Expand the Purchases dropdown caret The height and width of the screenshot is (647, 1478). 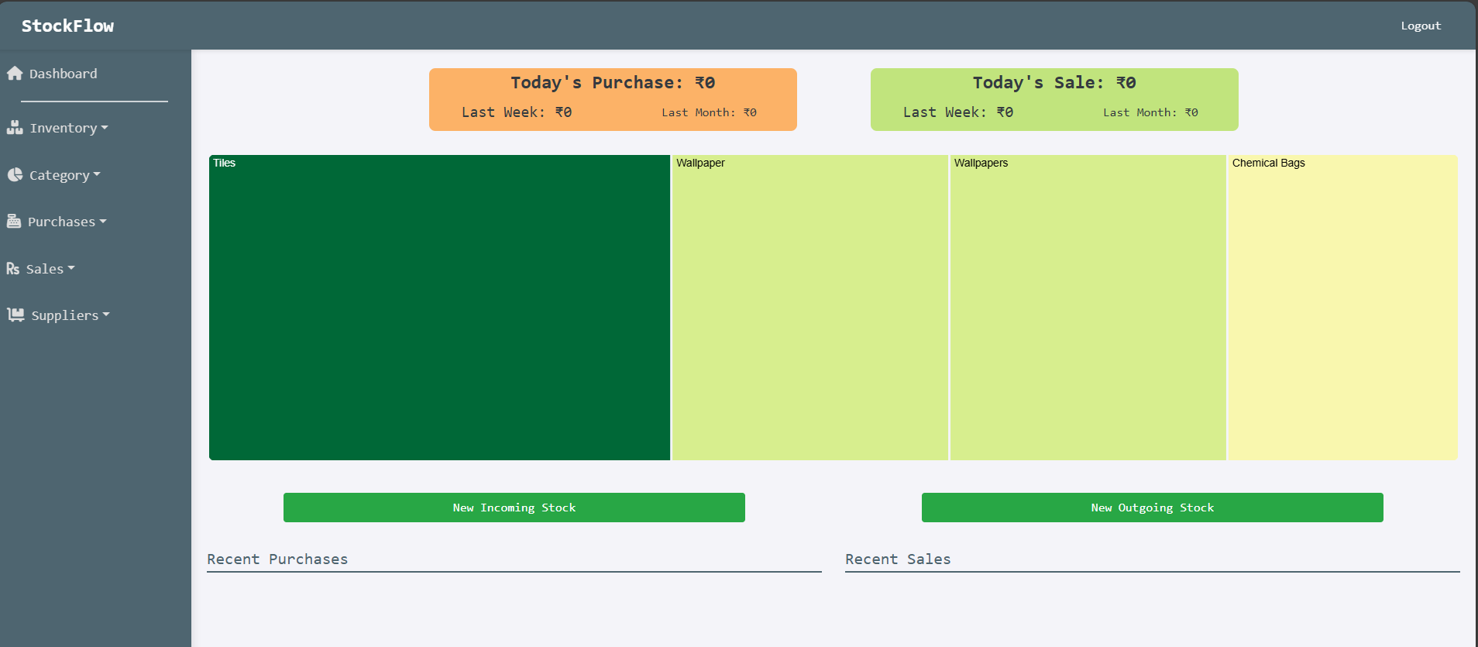click(x=103, y=222)
